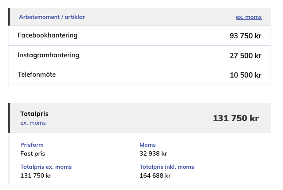
Task: Select the Instagramhantering row
Action: click(x=140, y=56)
